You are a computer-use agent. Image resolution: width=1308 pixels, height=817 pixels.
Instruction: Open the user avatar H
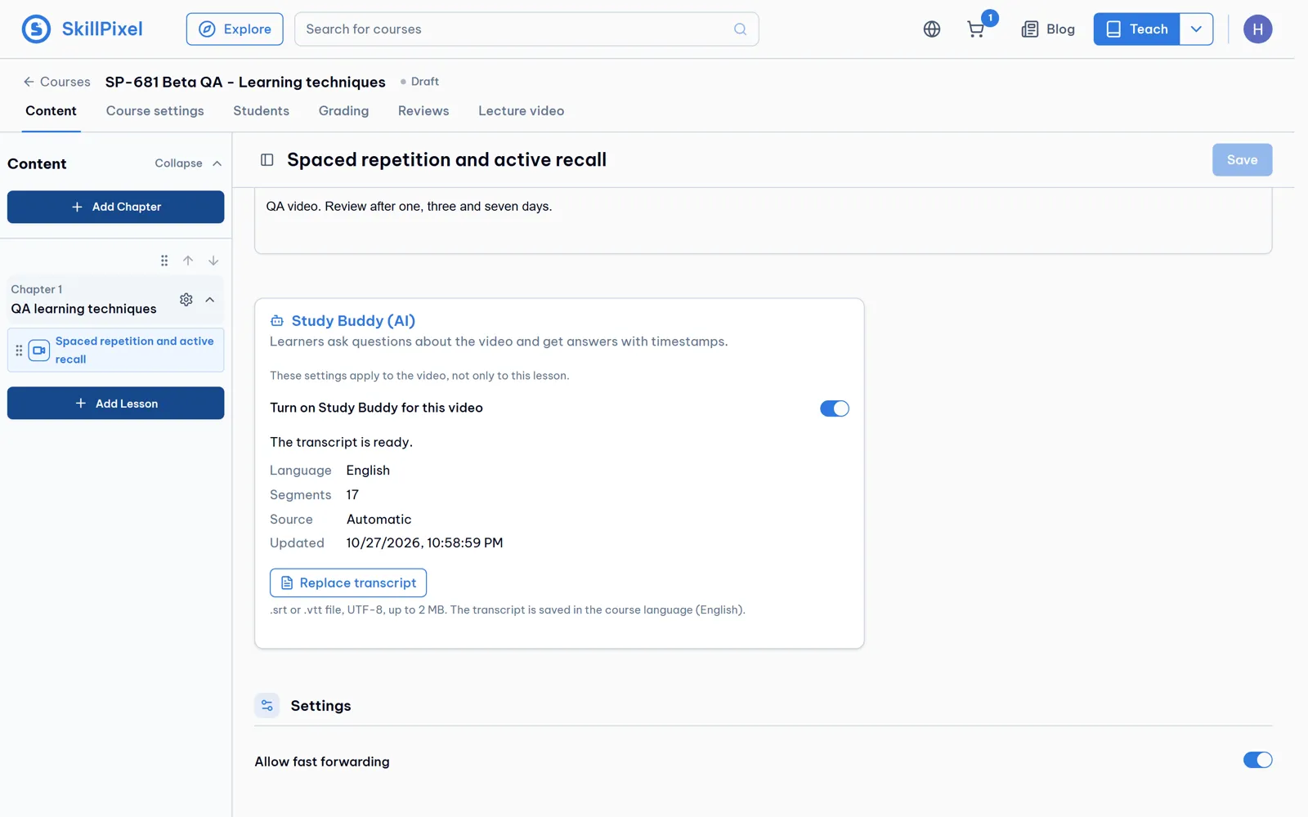click(1257, 29)
